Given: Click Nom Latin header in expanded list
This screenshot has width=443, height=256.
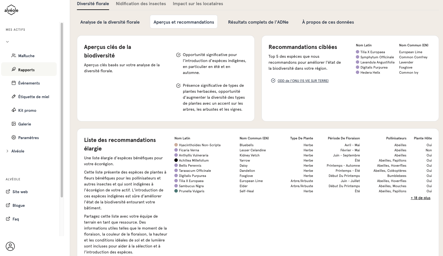Looking at the screenshot, I should click(x=182, y=138).
